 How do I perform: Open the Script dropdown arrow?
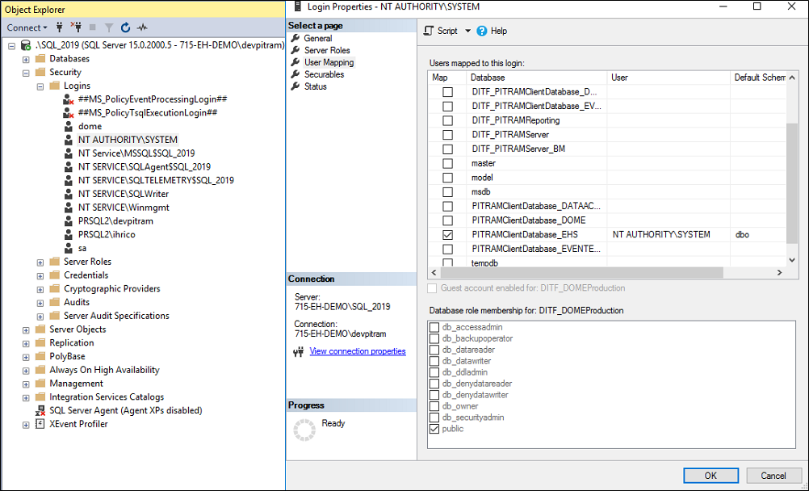click(x=467, y=31)
